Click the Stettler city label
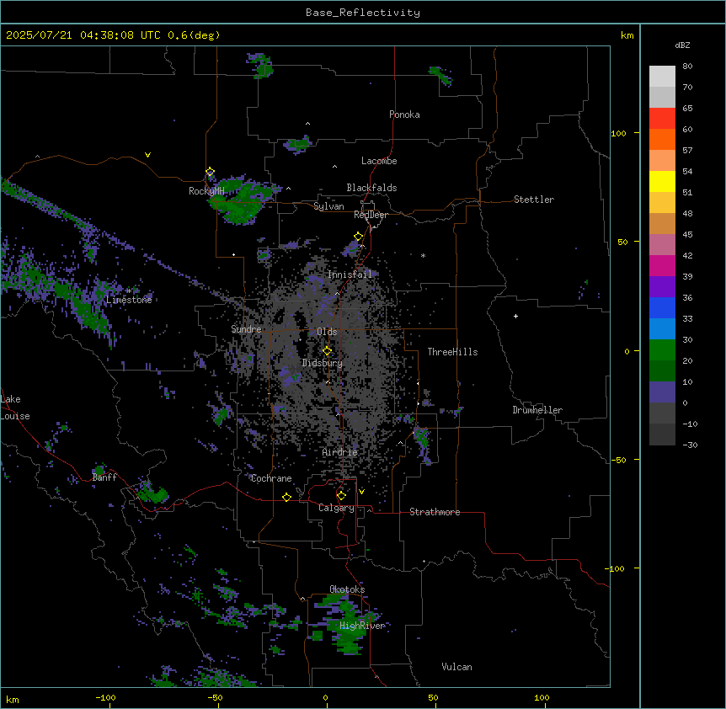The width and height of the screenshot is (726, 709). pyautogui.click(x=534, y=200)
